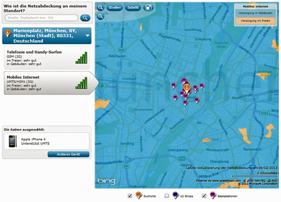Screen dimensions: 281x202
Task: Collapse the Marienplatz München location panel arrow
Action: (88, 36)
